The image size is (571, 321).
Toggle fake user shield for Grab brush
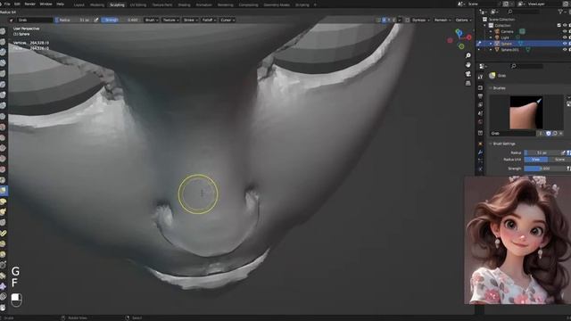click(x=549, y=134)
